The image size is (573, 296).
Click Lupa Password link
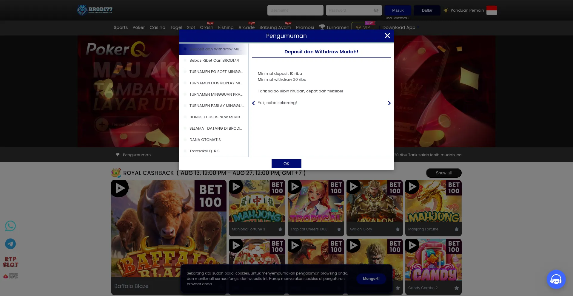397,18
